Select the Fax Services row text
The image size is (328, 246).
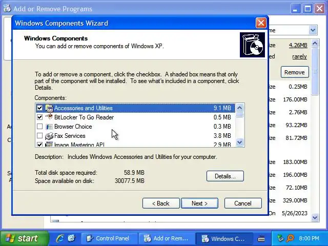(70, 136)
